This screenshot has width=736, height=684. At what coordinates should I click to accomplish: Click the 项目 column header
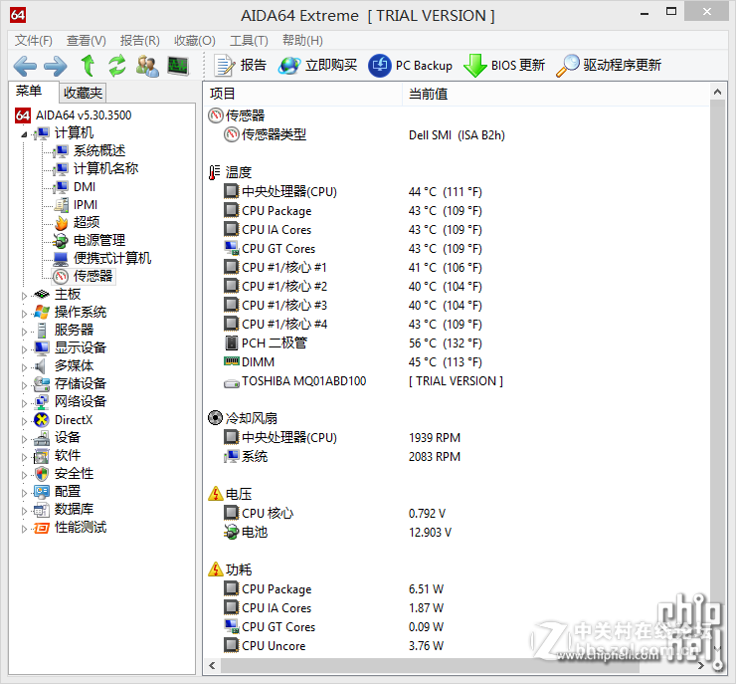point(302,94)
